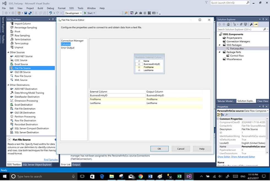This screenshot has width=270, height=181.
Task: Open the SSIS menu
Action: 71,8
